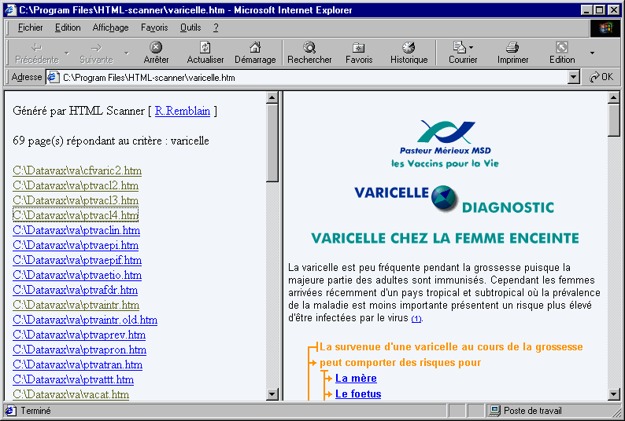
Task: Open the Favoris menu
Action: [154, 27]
